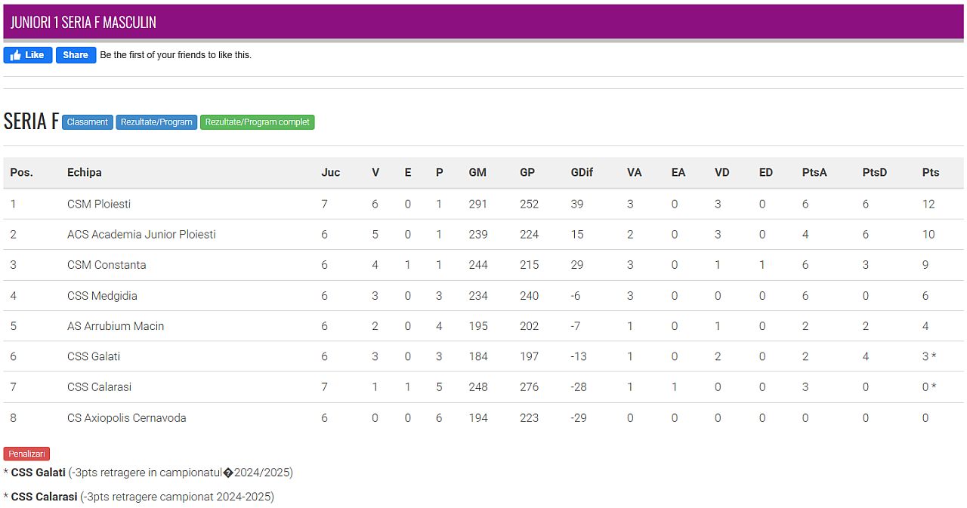Click the red Penalizari label
This screenshot has width=967, height=508.
[x=27, y=454]
